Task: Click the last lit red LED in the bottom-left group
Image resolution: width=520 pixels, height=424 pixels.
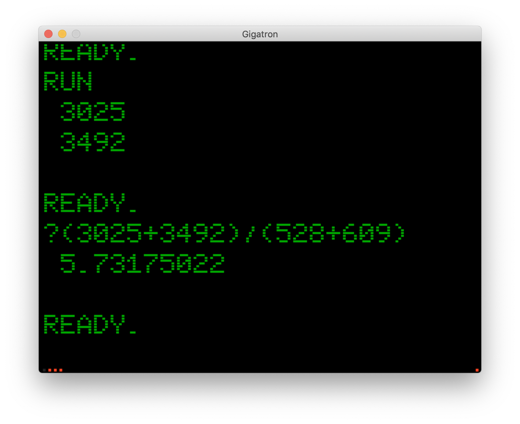Action: pos(61,370)
